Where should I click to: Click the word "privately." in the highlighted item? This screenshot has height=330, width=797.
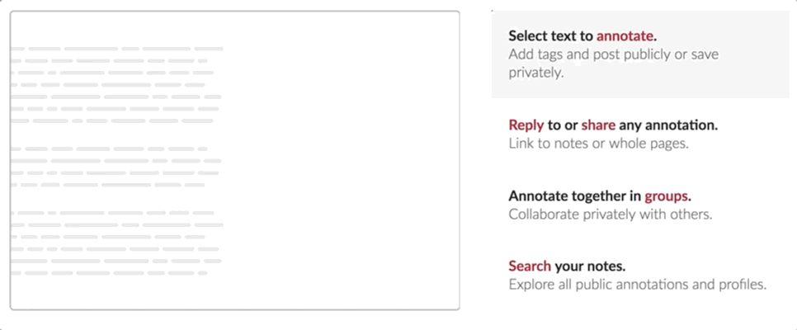pyautogui.click(x=536, y=73)
